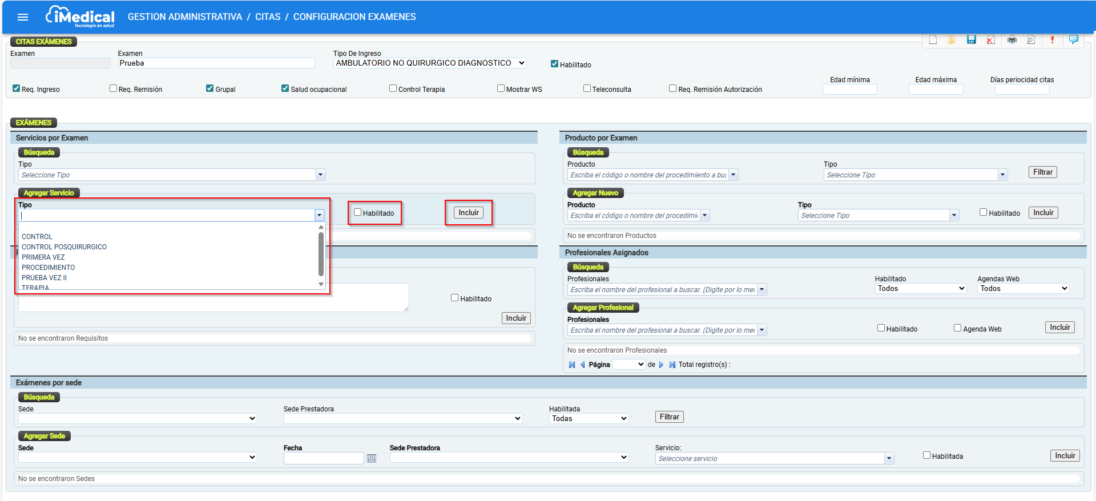1096x501 pixels.
Task: Go to last page of professionals list
Action: click(672, 365)
